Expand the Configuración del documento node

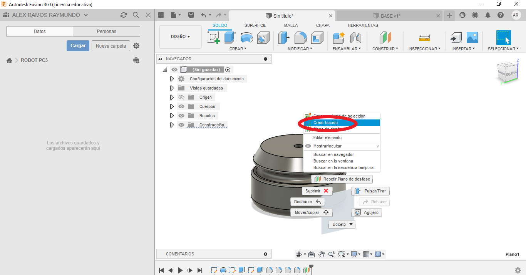coord(172,79)
